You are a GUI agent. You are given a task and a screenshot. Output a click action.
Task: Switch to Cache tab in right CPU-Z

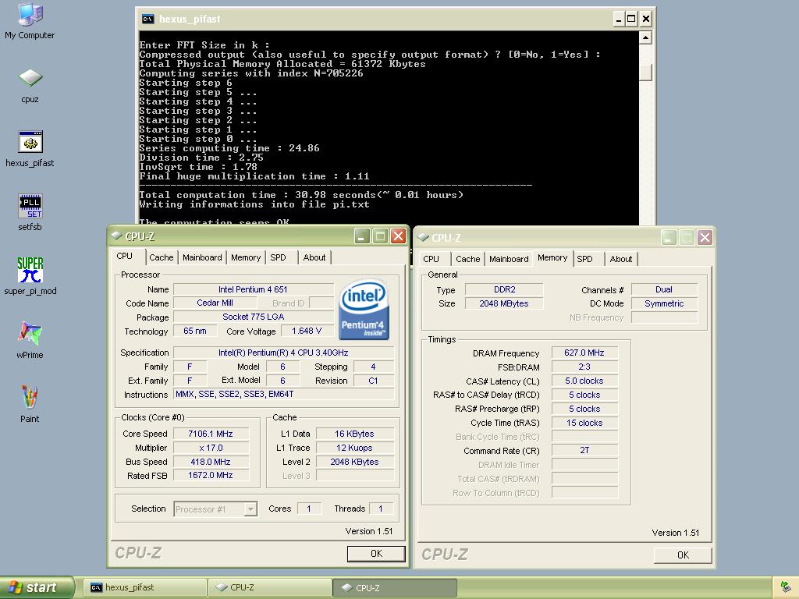point(468,259)
